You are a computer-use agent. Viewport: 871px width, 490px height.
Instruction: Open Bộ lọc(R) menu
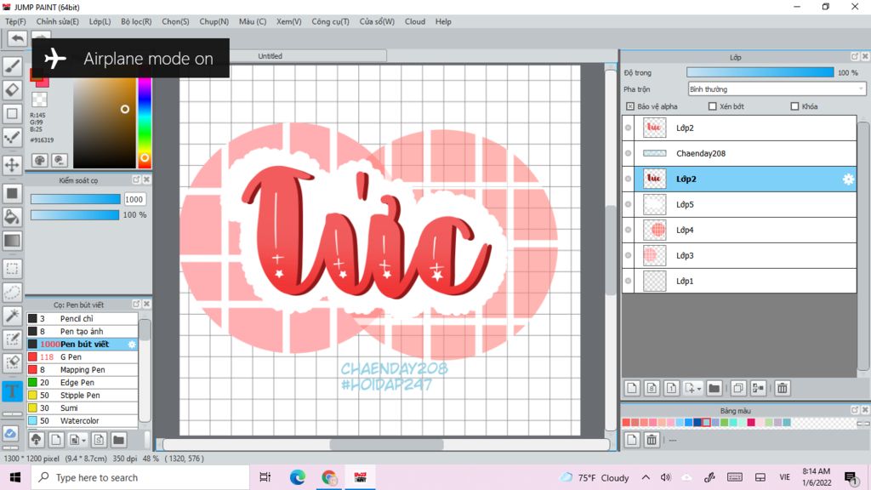tap(136, 21)
